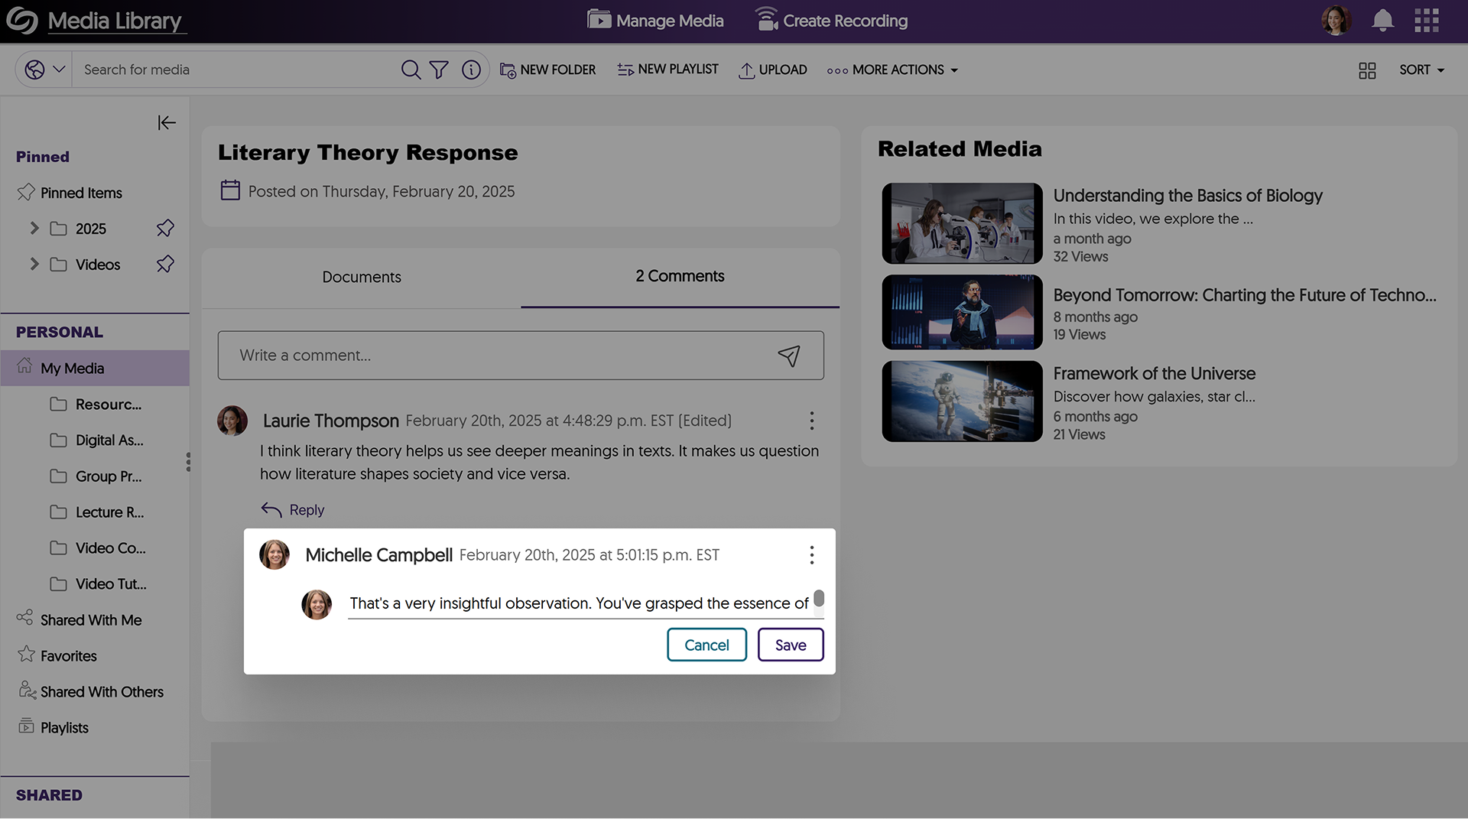Open the More Actions dropdown
This screenshot has height=819, width=1468.
coord(892,70)
